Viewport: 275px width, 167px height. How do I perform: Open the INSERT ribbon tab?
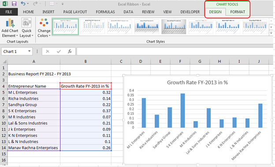(48, 12)
